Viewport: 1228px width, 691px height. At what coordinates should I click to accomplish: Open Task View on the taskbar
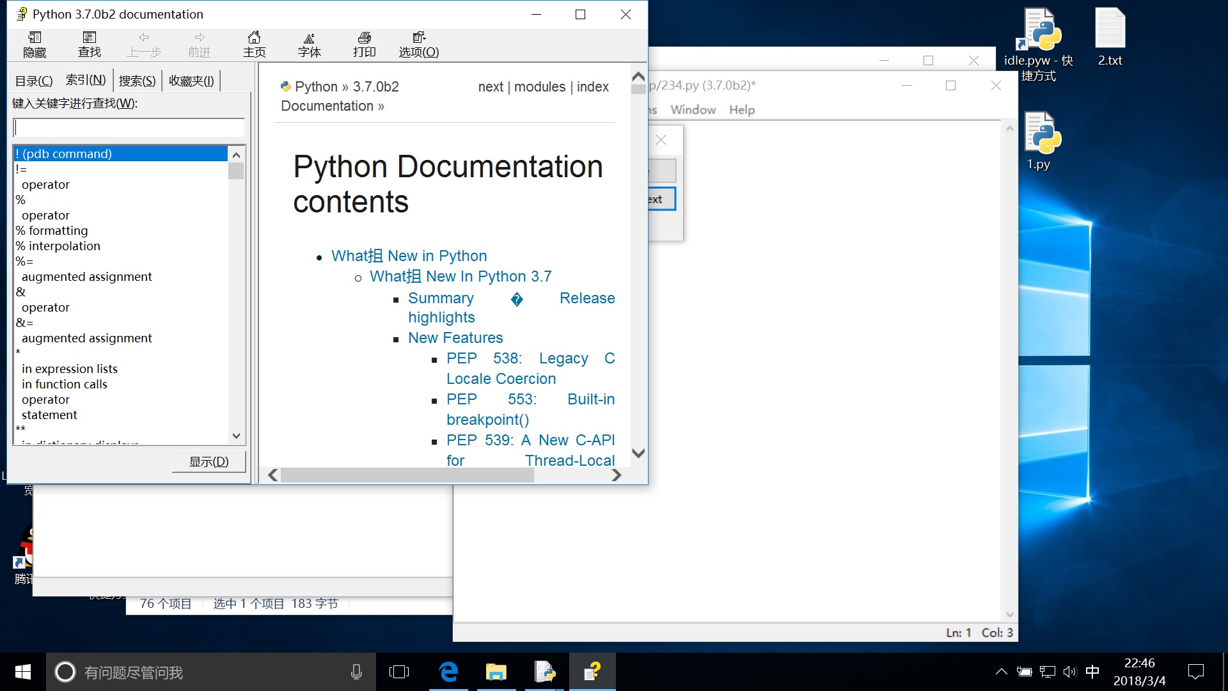399,672
